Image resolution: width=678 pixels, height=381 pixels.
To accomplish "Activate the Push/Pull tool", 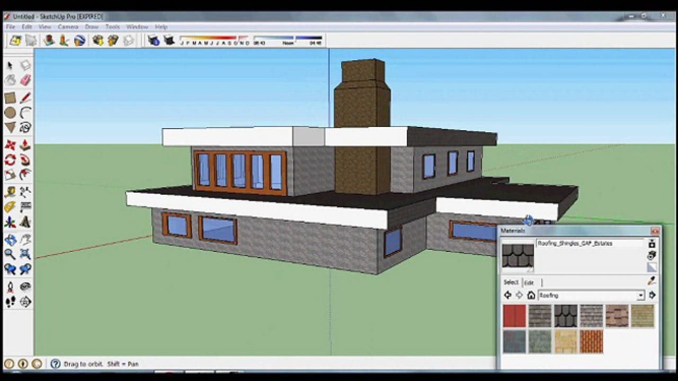I will click(25, 144).
